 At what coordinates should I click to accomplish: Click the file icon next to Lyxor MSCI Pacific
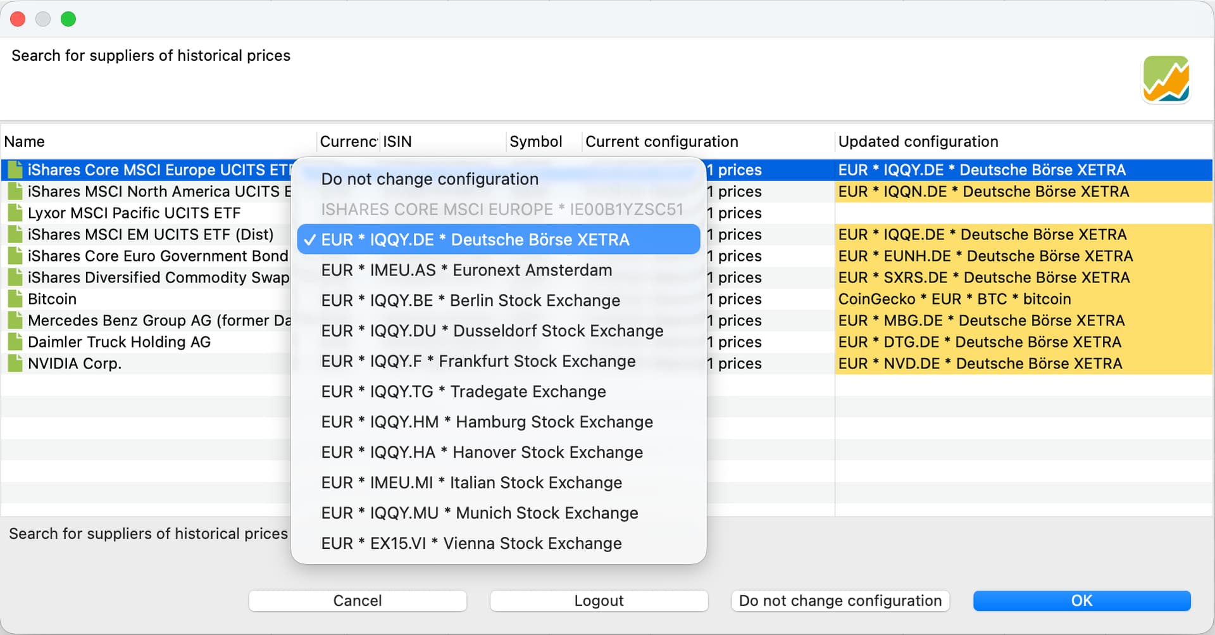[x=15, y=213]
